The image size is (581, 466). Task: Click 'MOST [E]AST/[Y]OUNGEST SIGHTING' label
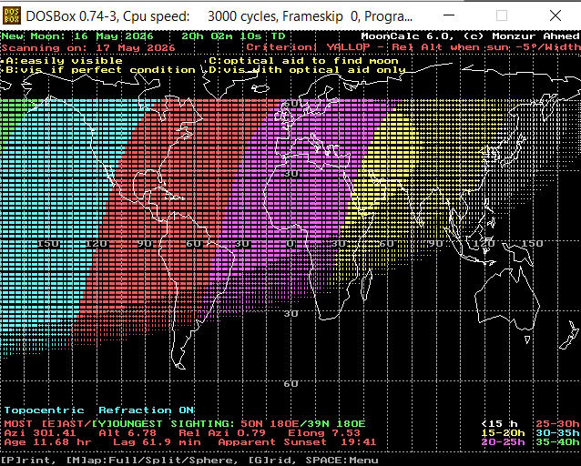point(120,424)
